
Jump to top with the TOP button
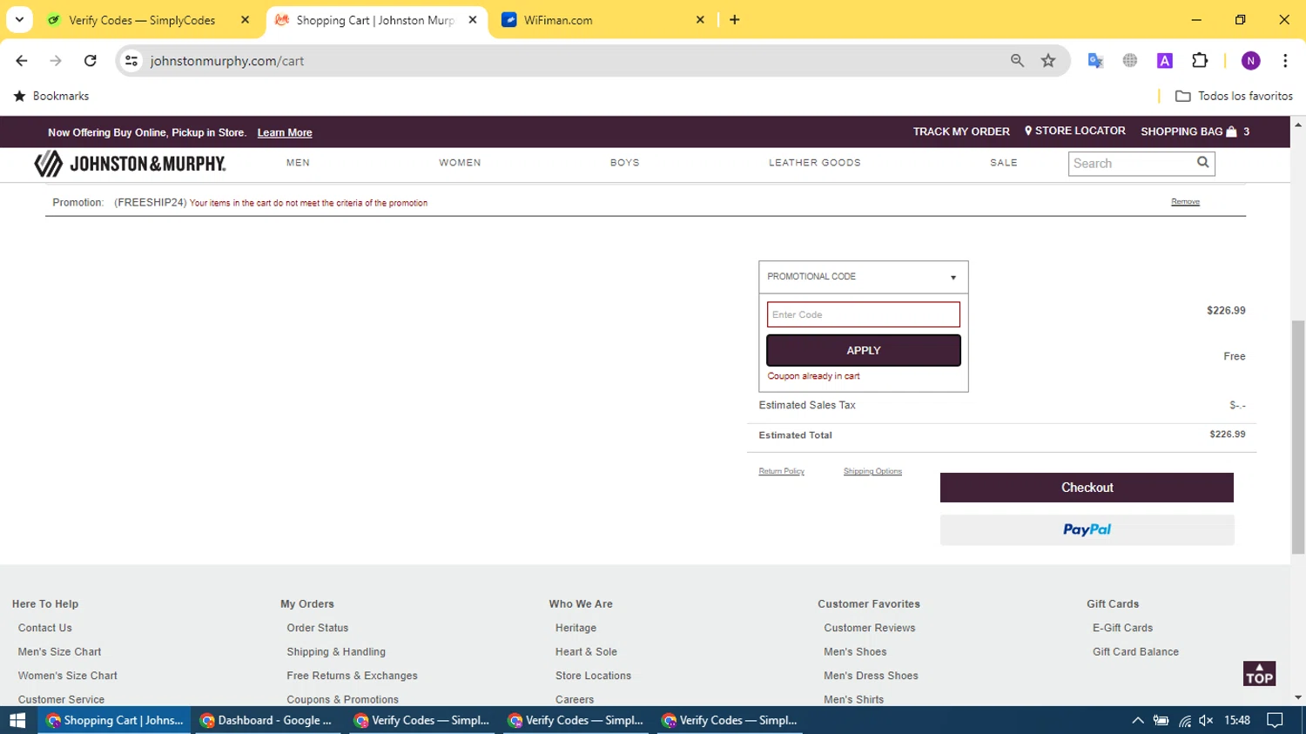(x=1259, y=674)
